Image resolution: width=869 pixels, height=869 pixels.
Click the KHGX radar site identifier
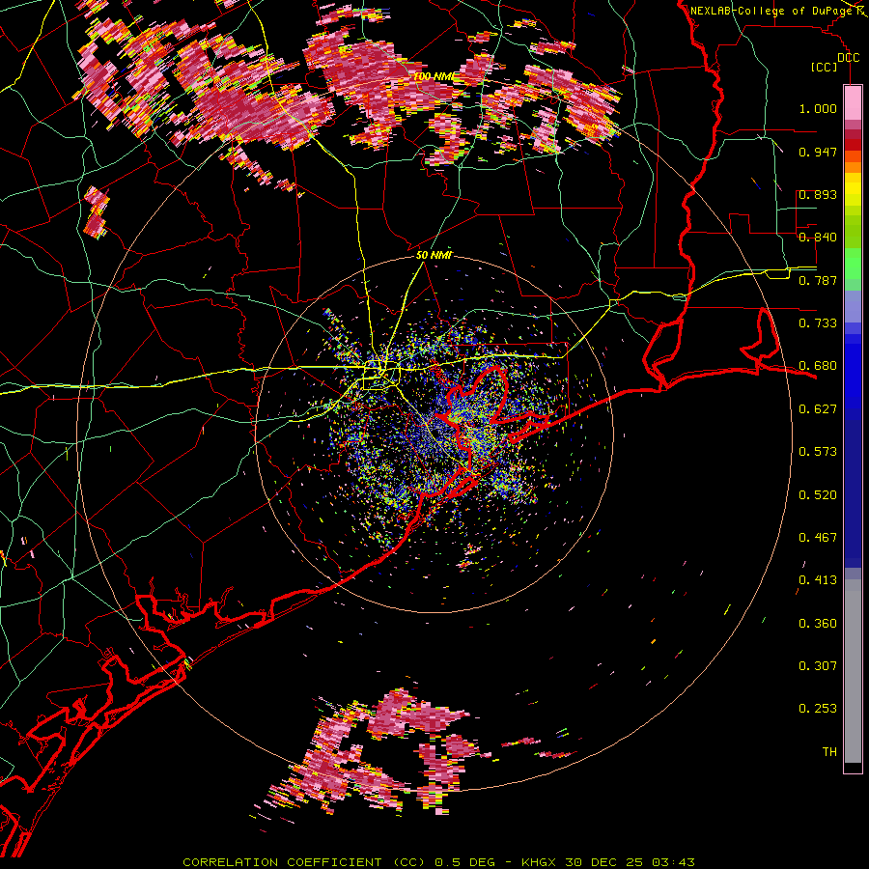(x=539, y=862)
